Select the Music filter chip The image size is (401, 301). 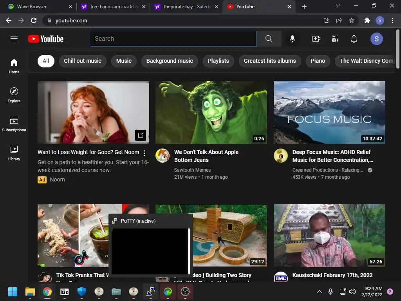pyautogui.click(x=124, y=61)
